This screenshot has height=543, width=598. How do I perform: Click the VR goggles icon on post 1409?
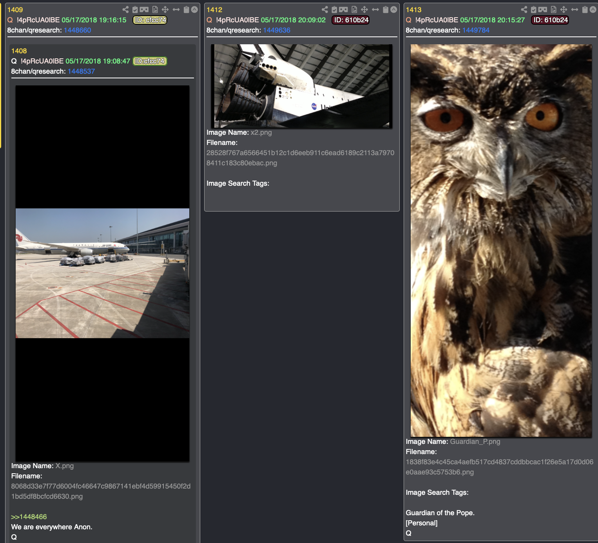[x=144, y=9]
